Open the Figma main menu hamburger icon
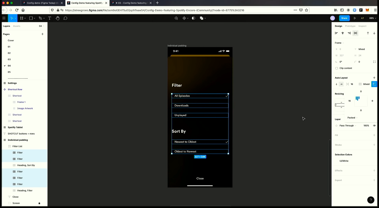 click(x=4, y=18)
